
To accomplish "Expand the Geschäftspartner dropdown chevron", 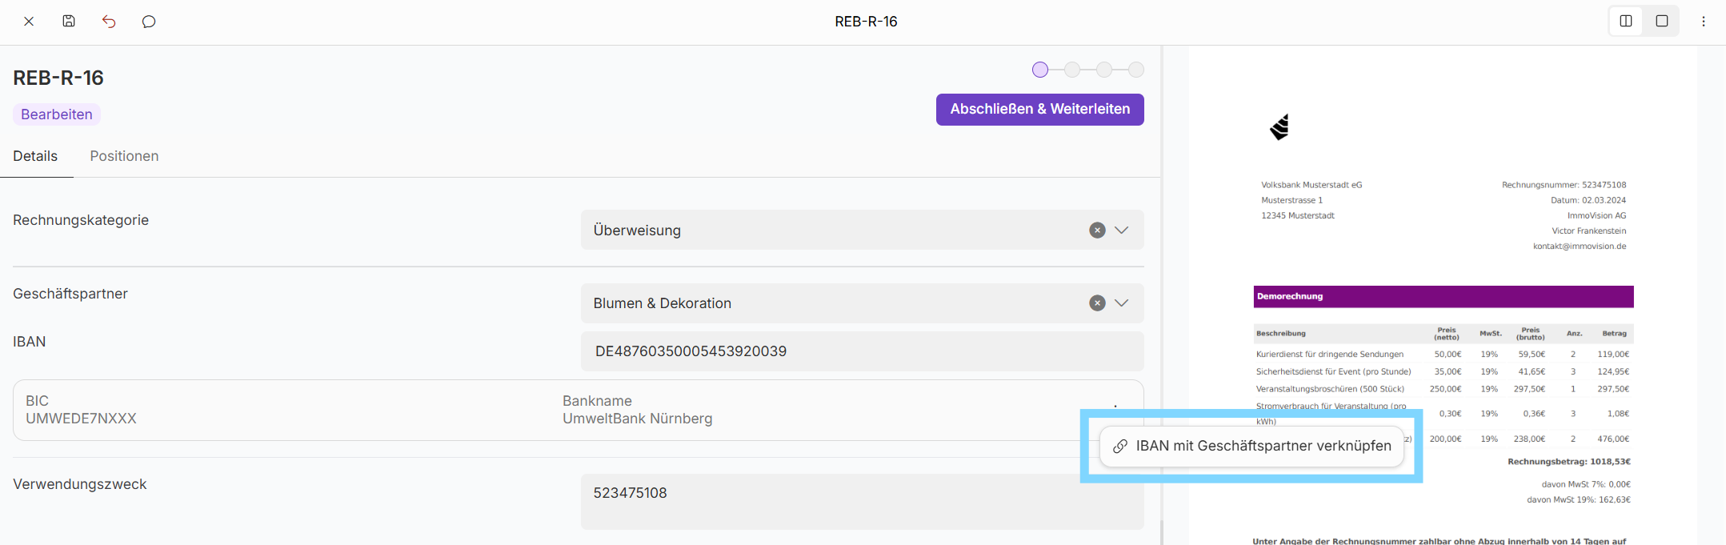I will tap(1122, 303).
